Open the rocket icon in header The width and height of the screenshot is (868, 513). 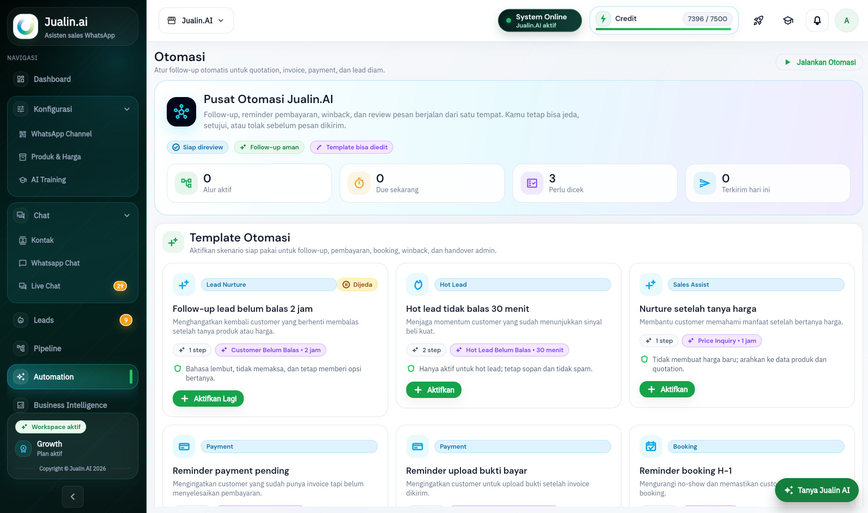pos(758,21)
